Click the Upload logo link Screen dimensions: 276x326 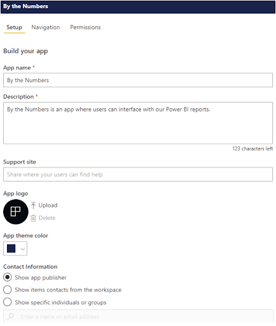pos(48,205)
